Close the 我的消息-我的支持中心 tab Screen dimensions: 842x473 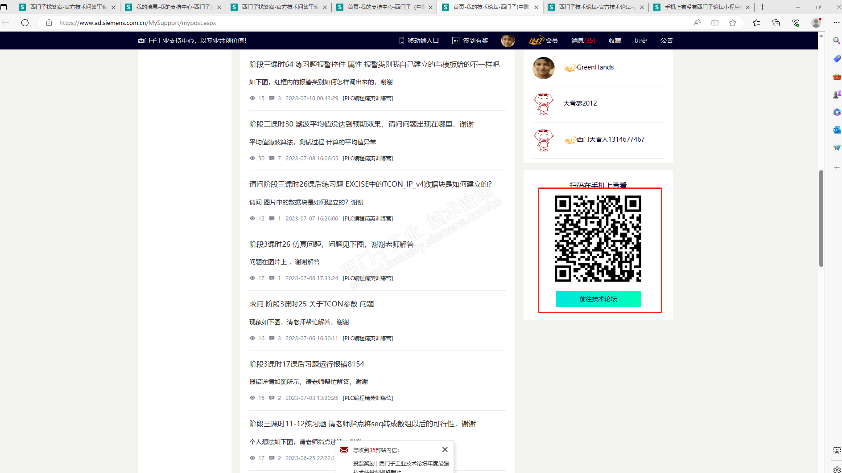click(x=219, y=7)
